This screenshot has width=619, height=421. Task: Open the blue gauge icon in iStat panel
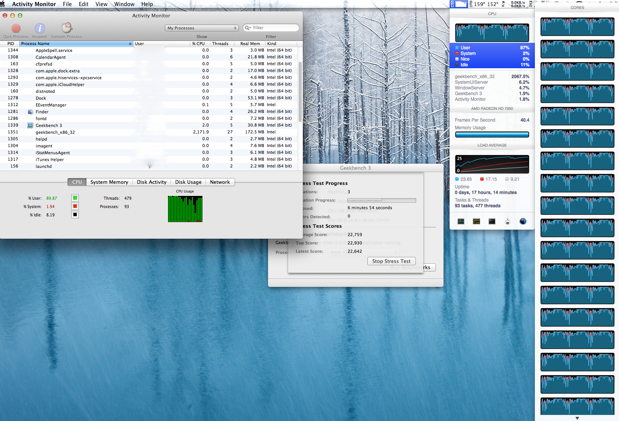[x=523, y=221]
